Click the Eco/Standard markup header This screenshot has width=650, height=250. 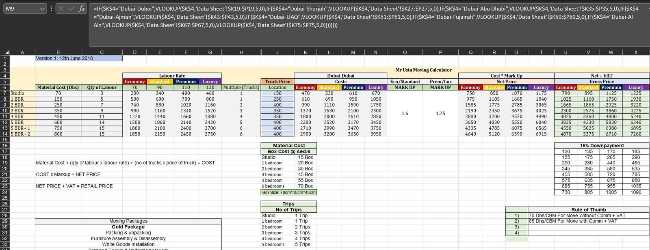[405, 82]
